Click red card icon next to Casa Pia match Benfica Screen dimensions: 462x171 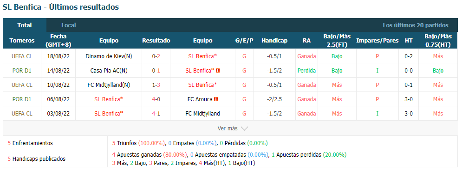(218, 71)
